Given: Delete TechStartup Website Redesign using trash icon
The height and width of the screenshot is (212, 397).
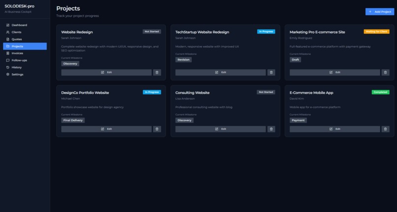Looking at the screenshot, I should point(271,72).
